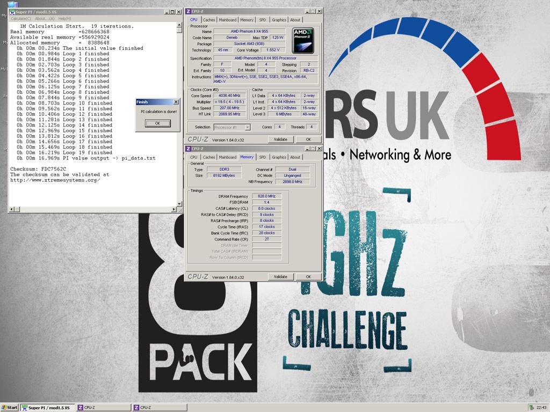
Task: Click Super PI vertical scrollbar up arrow
Action: coord(179,25)
